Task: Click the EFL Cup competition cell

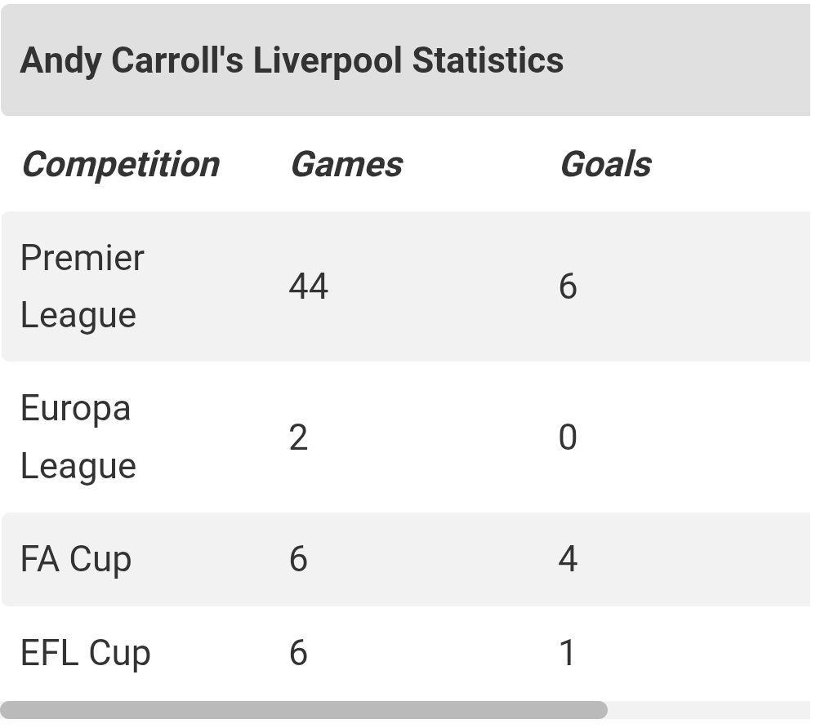Action: pyautogui.click(x=86, y=653)
